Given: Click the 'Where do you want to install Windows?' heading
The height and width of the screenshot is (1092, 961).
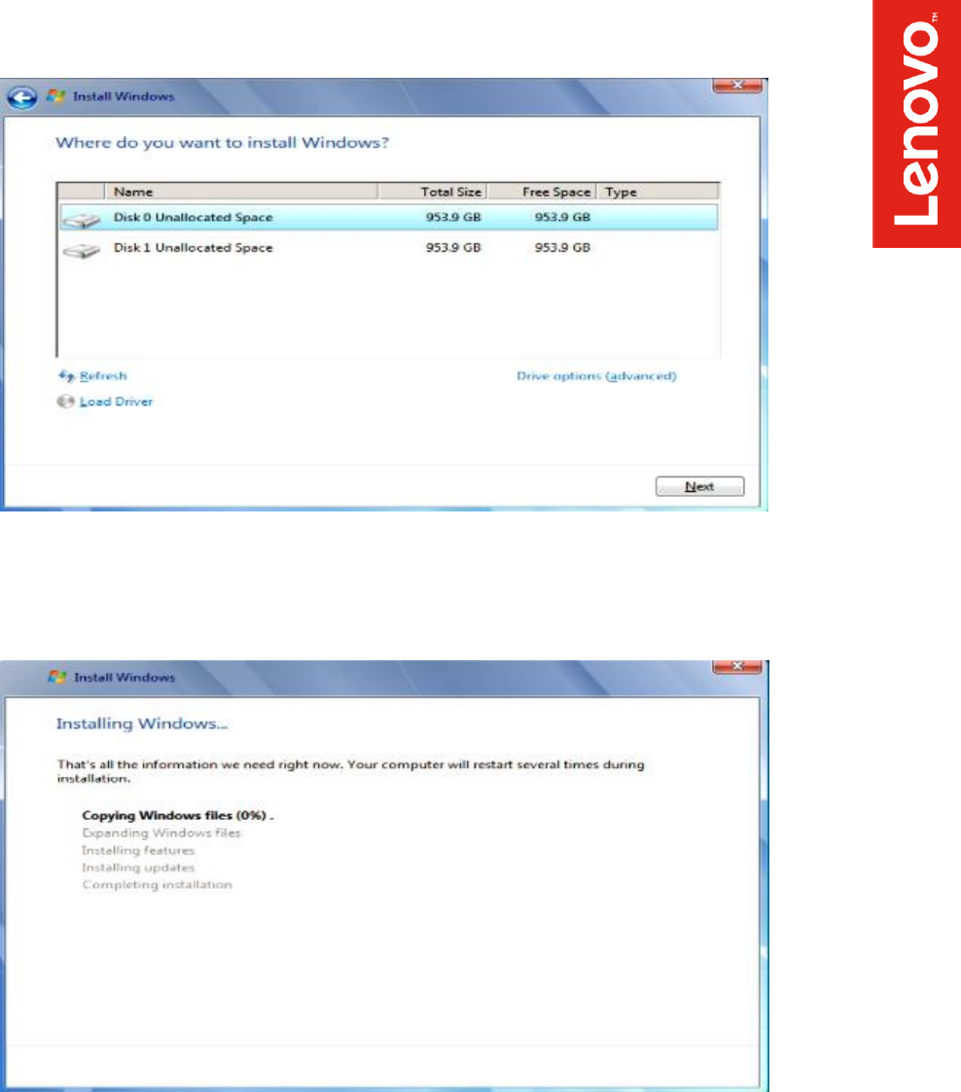Looking at the screenshot, I should [x=222, y=143].
